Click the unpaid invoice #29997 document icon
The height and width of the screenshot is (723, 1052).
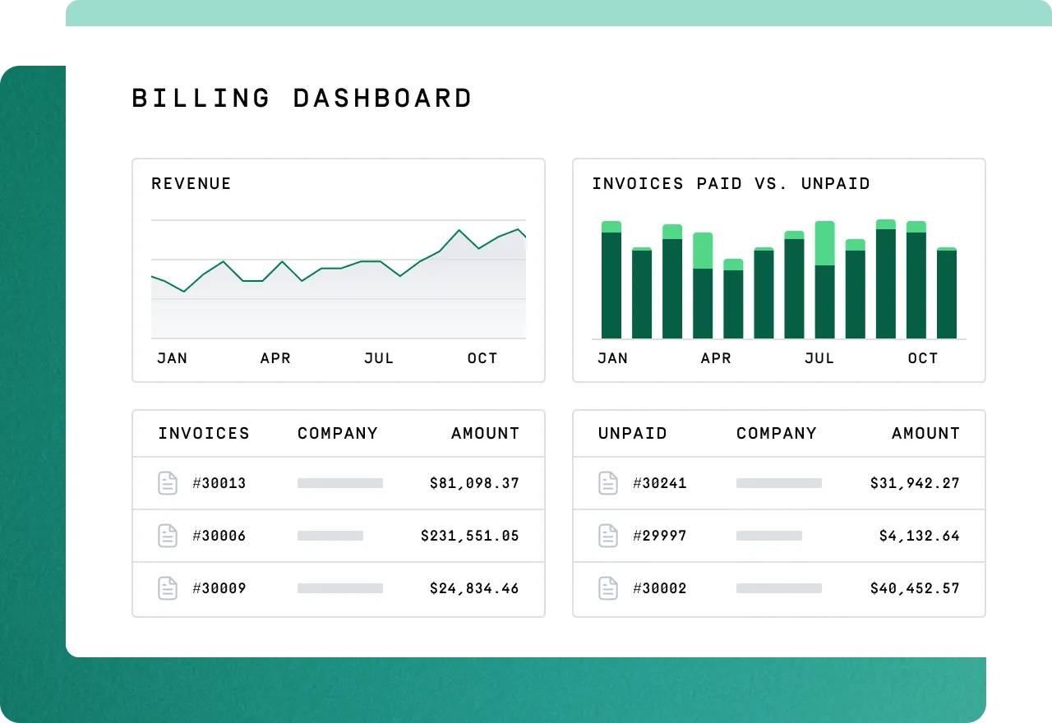click(608, 536)
